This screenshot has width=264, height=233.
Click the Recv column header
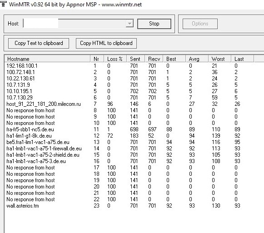[154, 59]
